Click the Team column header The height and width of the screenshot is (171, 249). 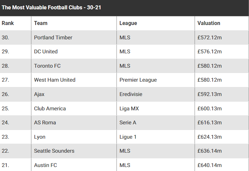point(41,23)
